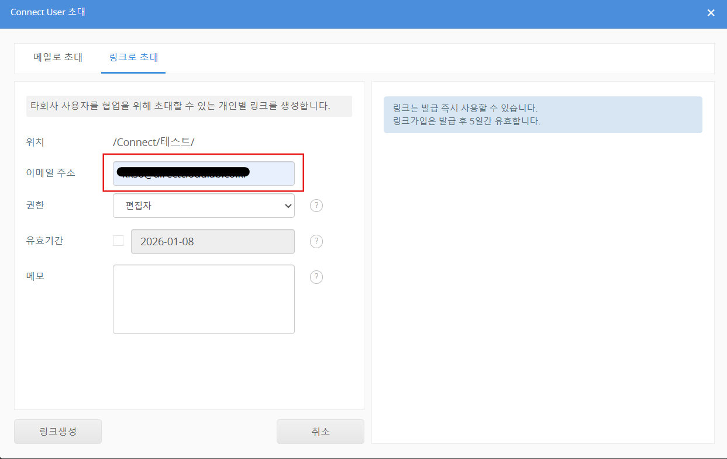Viewport: 727px width, 459px height.
Task: Click the 이메일 주소 input field
Action: coord(204,173)
